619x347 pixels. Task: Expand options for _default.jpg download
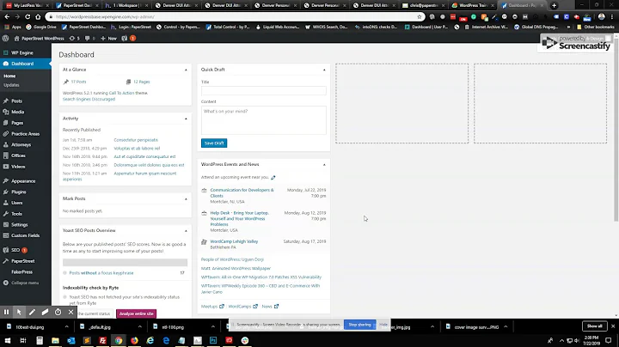140,327
